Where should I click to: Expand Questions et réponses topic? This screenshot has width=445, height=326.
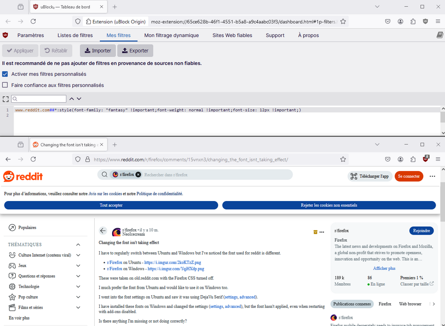tap(78, 276)
